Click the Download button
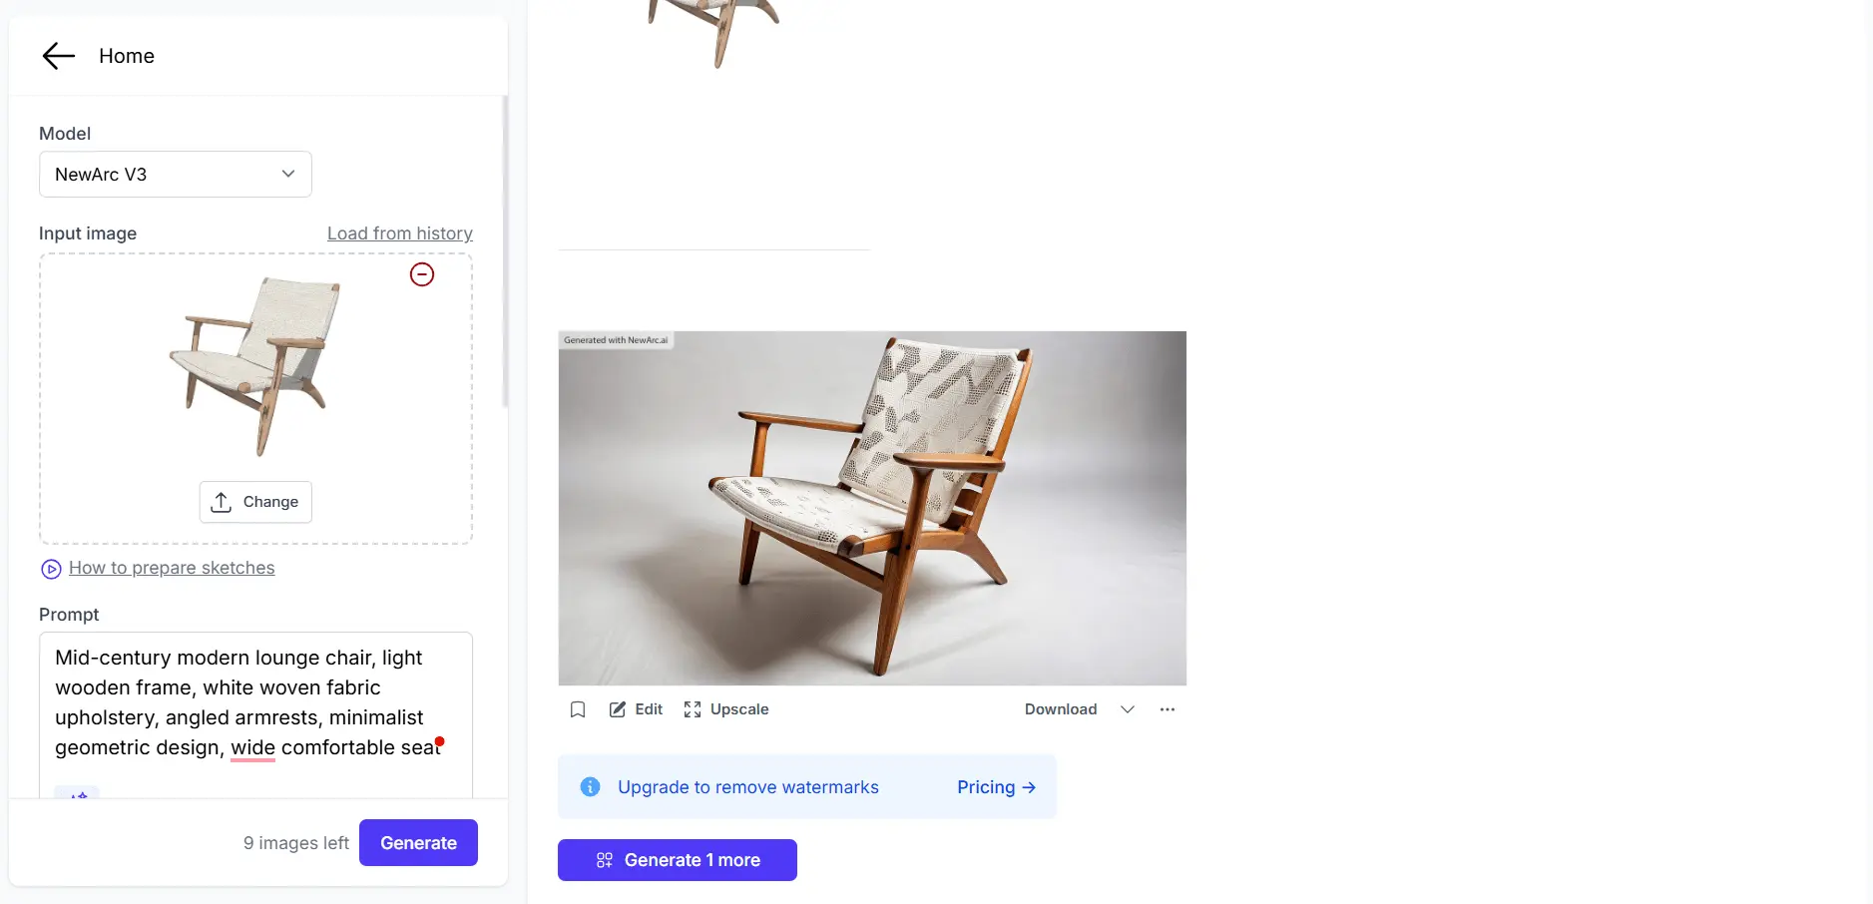The image size is (1873, 904). (1061, 709)
